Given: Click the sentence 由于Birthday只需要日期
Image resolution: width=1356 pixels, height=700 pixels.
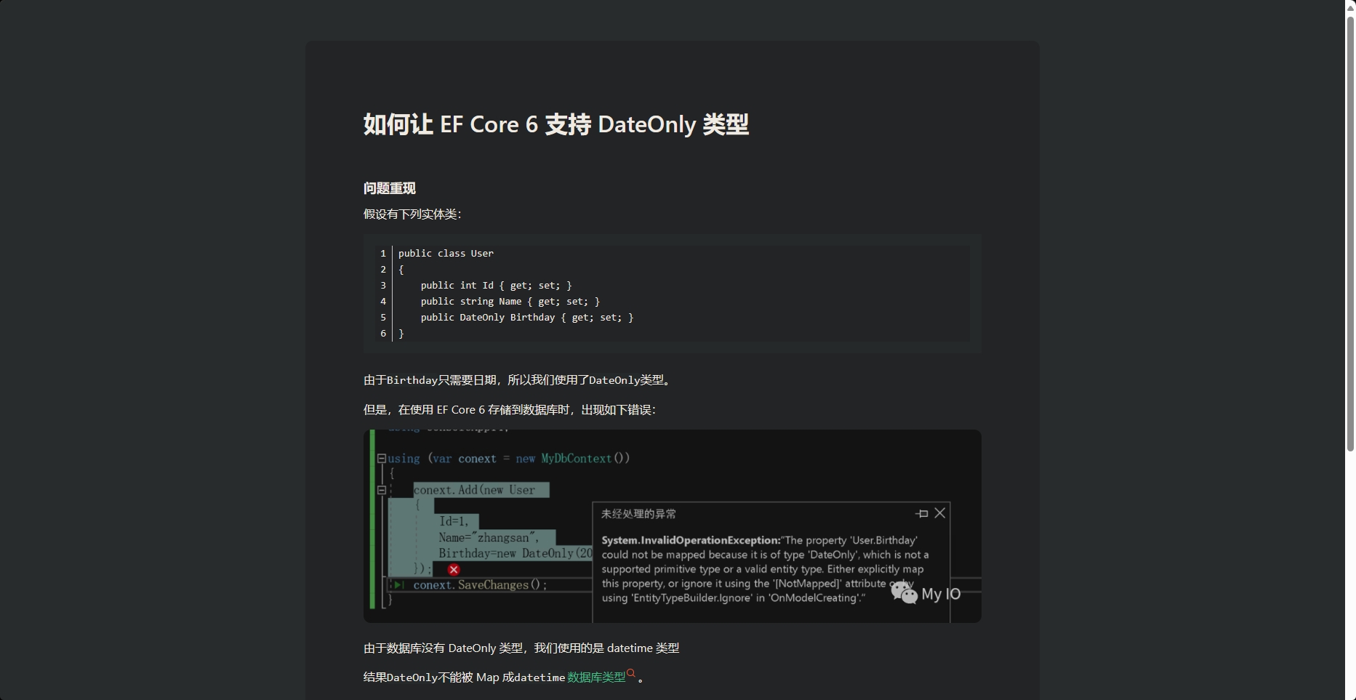Looking at the screenshot, I should 517,380.
